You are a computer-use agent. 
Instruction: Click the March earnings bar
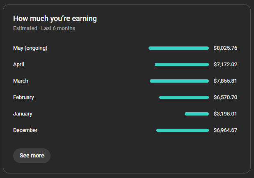pyautogui.click(x=179, y=81)
